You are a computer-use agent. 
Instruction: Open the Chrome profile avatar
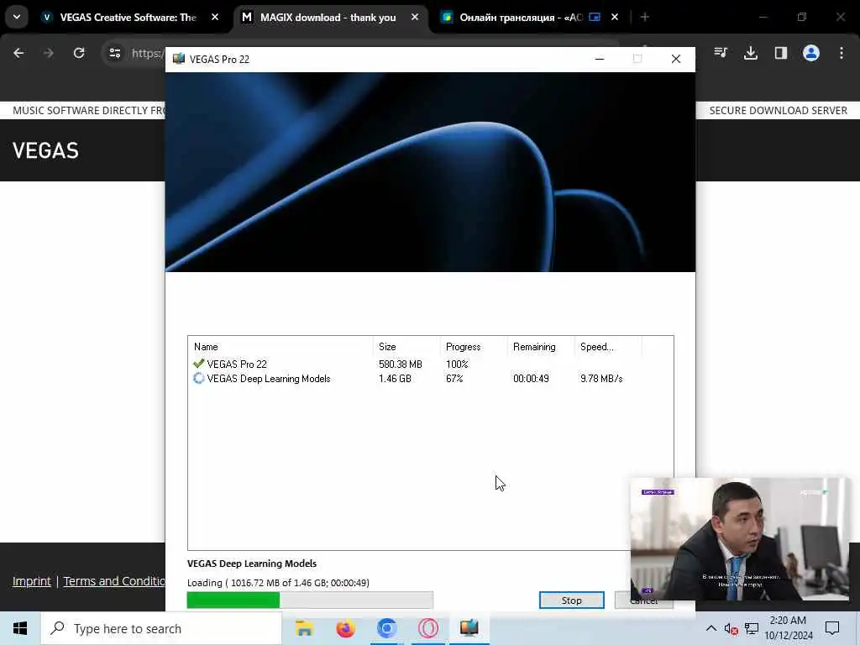tap(811, 53)
